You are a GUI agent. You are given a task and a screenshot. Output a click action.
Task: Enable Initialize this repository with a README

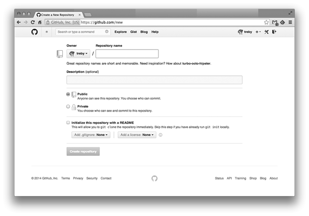coord(68,123)
